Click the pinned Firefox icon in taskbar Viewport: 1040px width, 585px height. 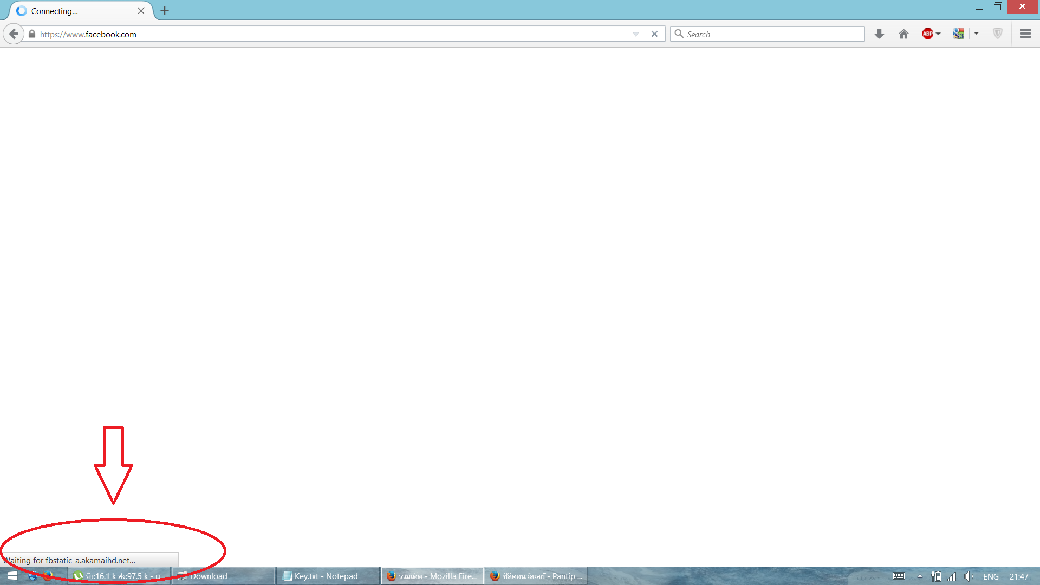(49, 576)
